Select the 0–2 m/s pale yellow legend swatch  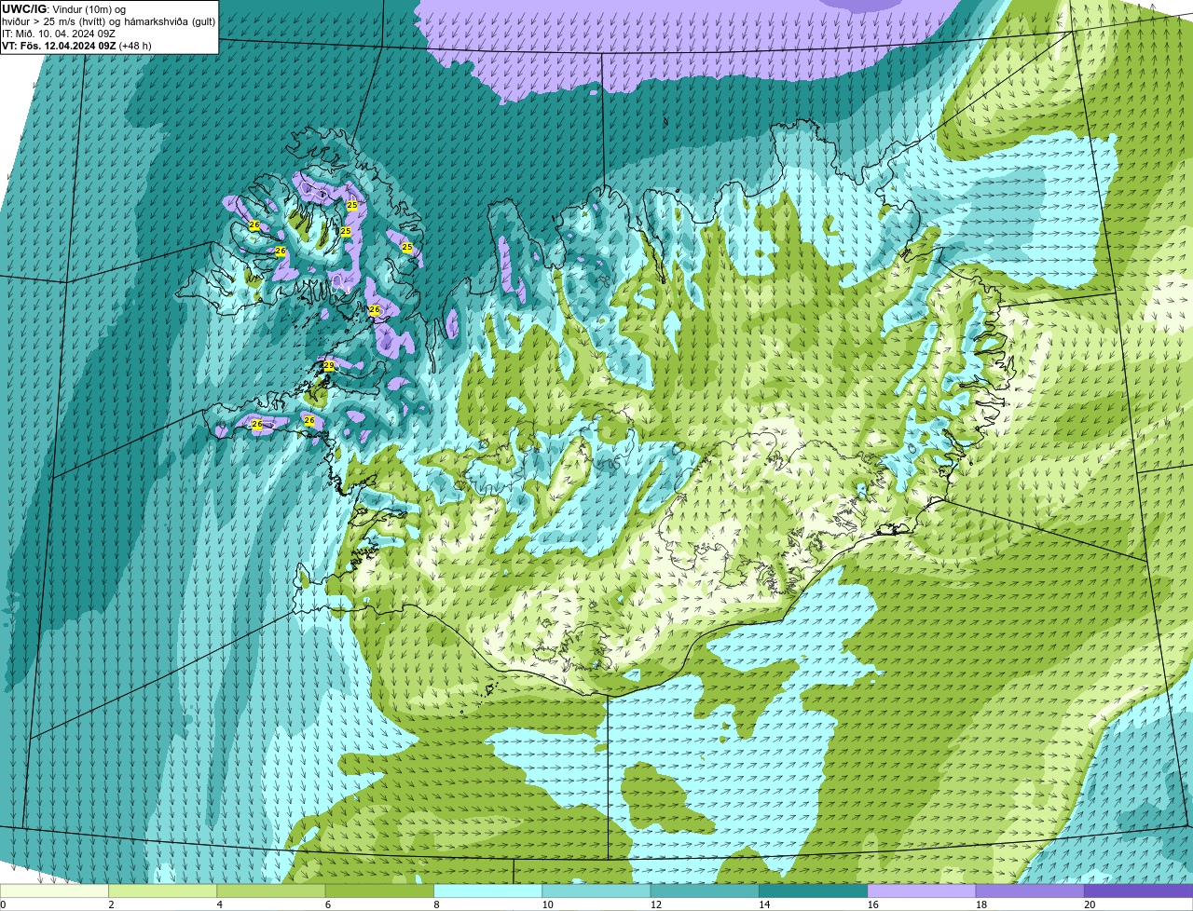coord(54,891)
